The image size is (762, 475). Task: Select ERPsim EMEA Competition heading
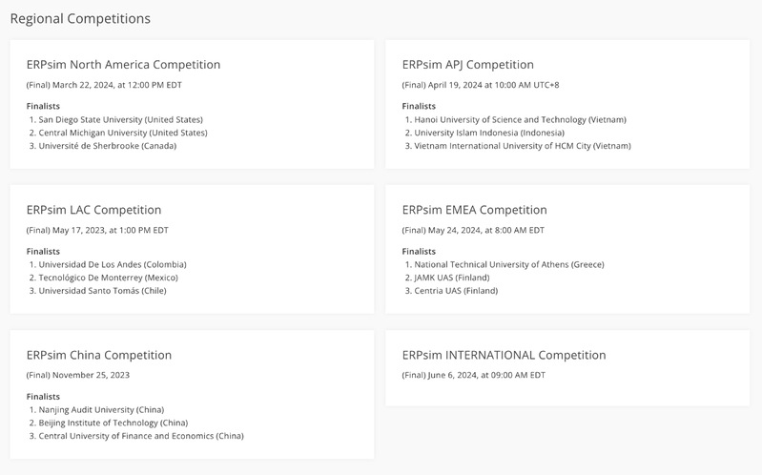(x=474, y=210)
